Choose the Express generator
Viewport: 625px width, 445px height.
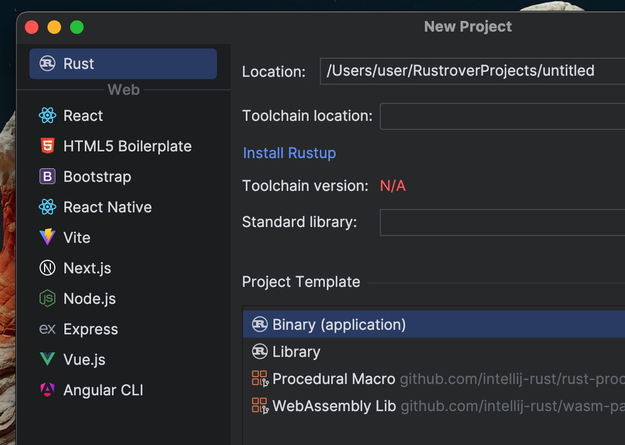click(123, 329)
